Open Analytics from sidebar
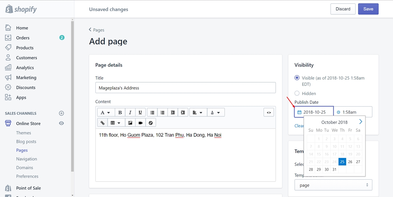This screenshot has height=197, width=393. 25,68
